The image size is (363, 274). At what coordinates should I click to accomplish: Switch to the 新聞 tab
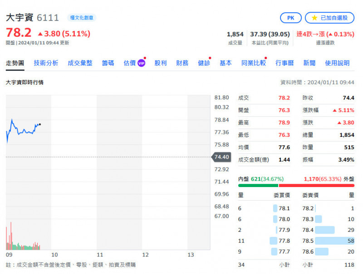pos(309,63)
